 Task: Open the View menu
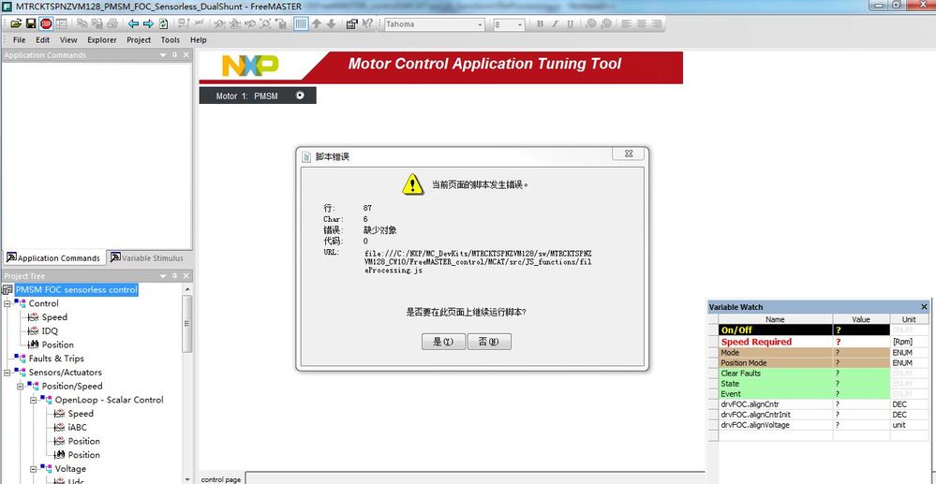[68, 40]
